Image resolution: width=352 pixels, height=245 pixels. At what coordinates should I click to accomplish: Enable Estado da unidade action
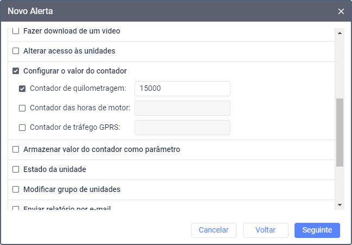point(16,169)
